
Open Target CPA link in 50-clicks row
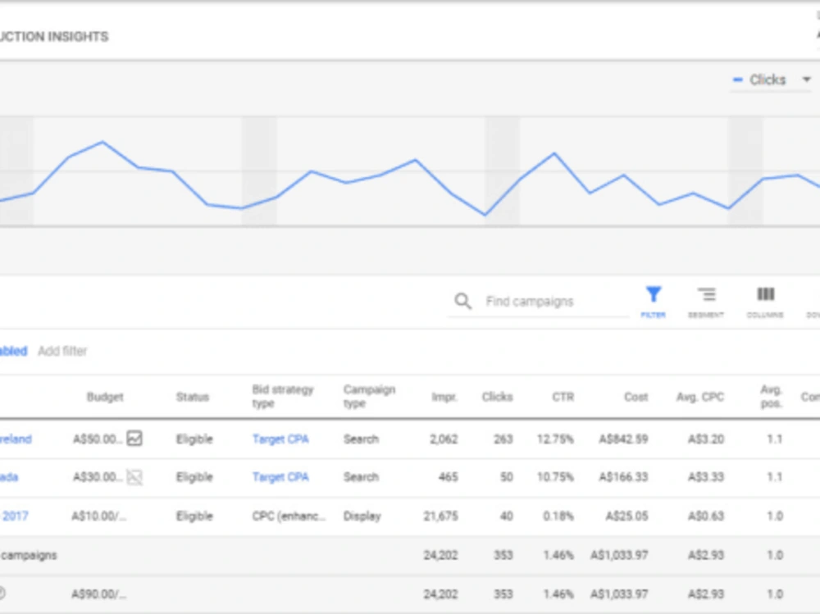pyautogui.click(x=280, y=477)
